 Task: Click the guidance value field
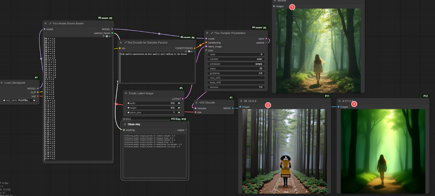point(236,73)
